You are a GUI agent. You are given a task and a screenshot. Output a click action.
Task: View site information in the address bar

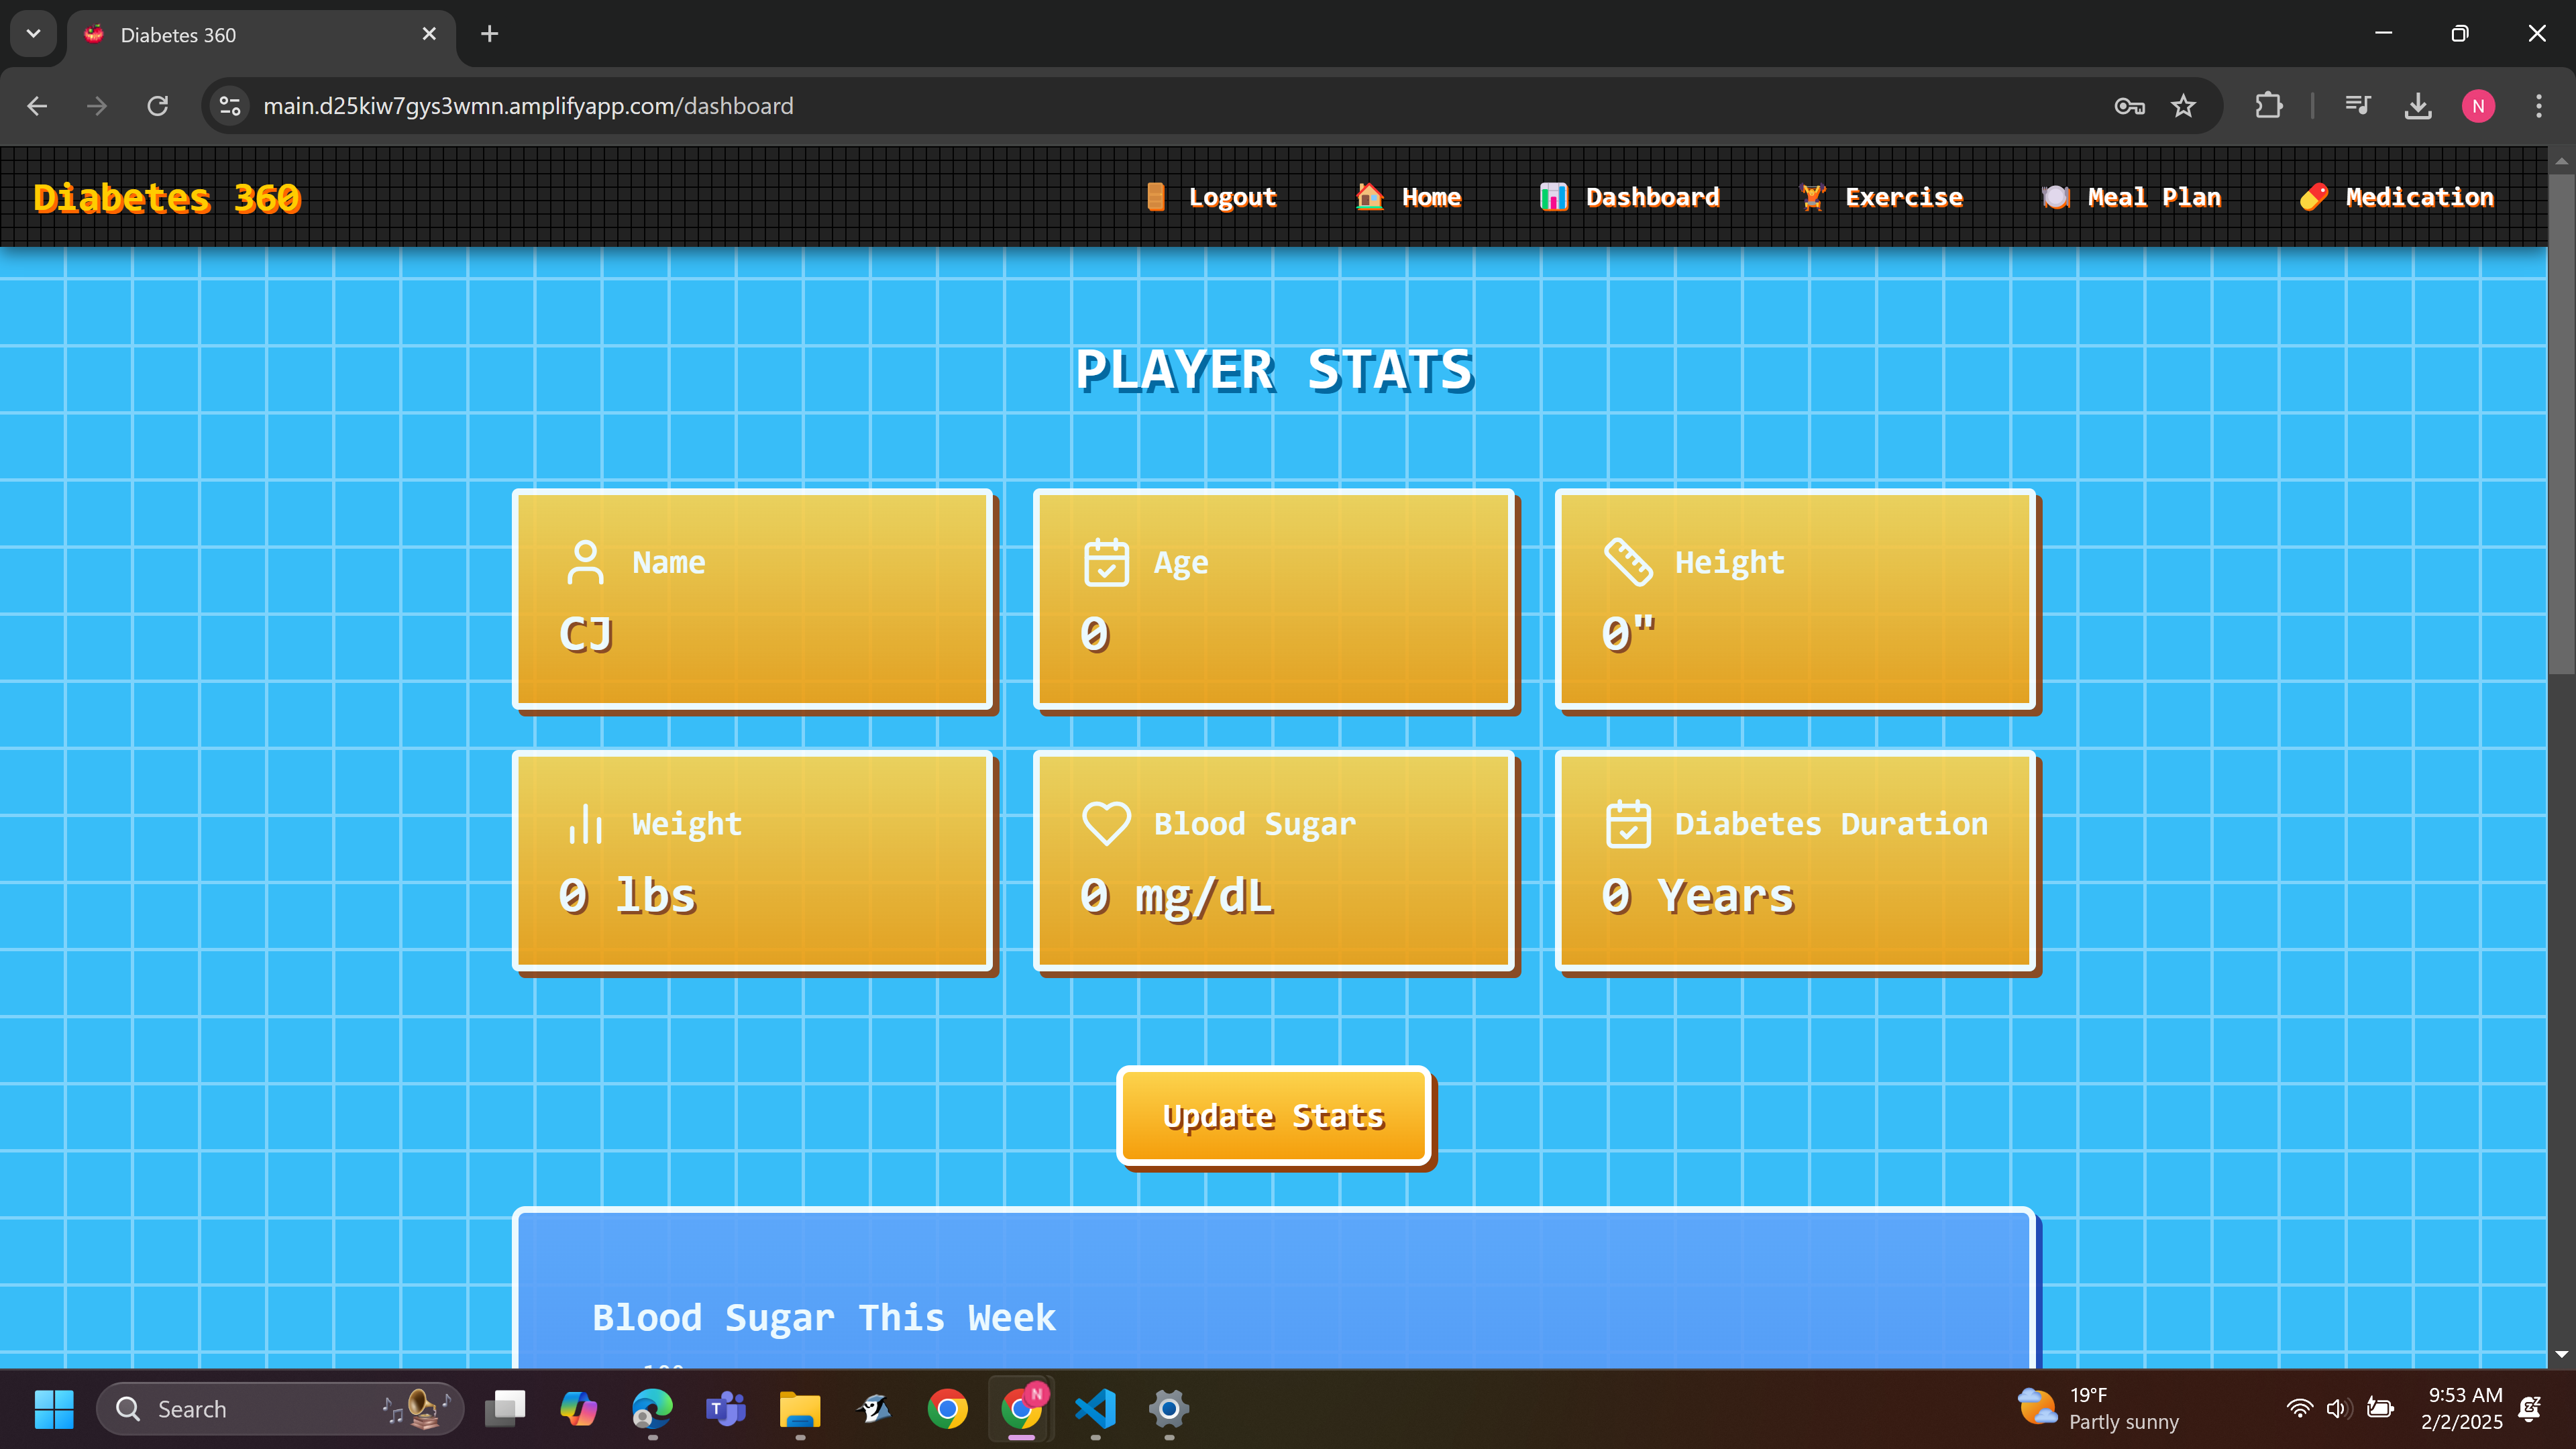tap(230, 106)
